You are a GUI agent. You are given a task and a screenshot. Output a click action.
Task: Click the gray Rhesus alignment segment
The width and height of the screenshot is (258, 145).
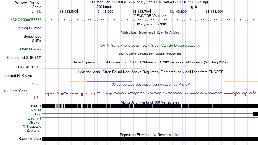click(x=58, y=106)
